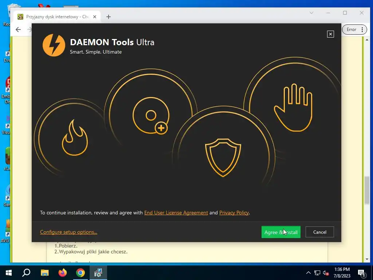Open the Windows Start menu
Viewport: 373px width, 280px height.
9,273
